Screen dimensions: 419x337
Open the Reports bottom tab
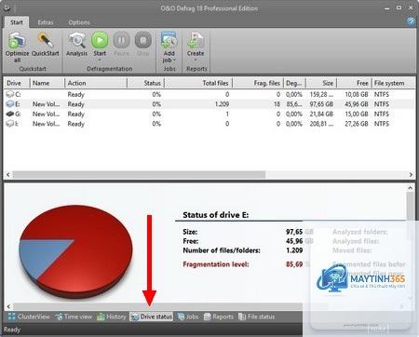pos(219,317)
